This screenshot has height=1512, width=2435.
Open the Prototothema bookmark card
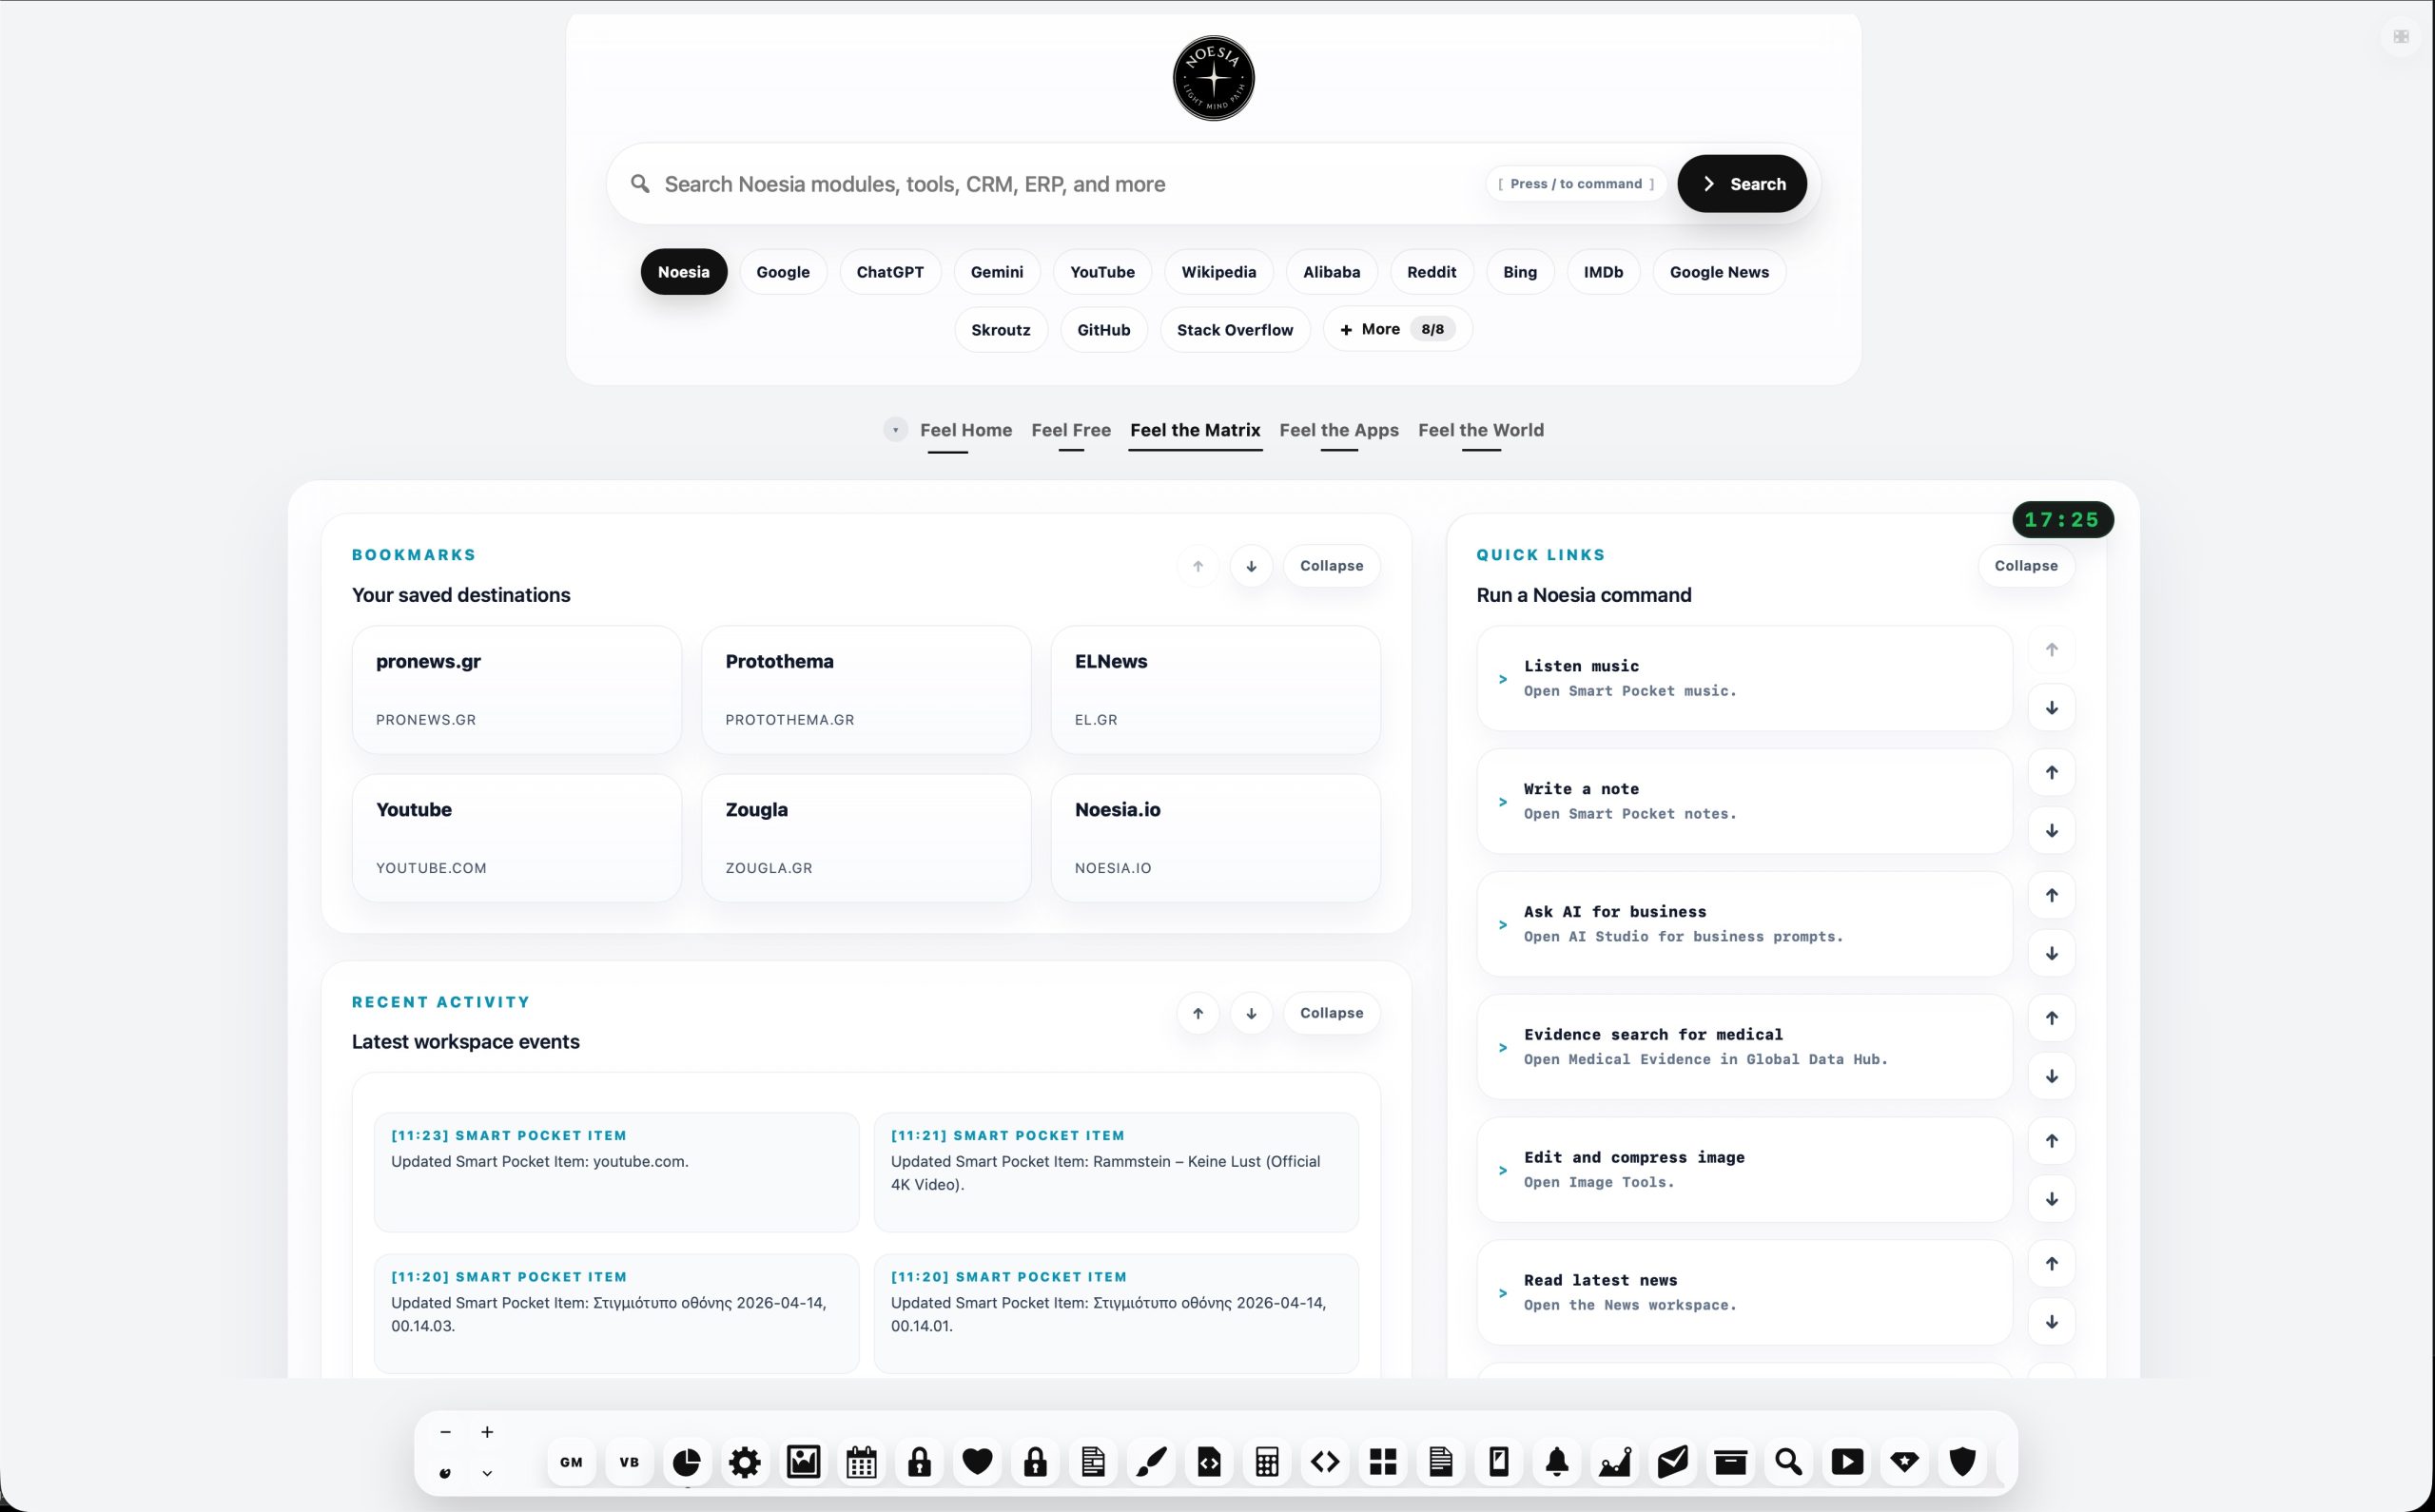point(866,690)
